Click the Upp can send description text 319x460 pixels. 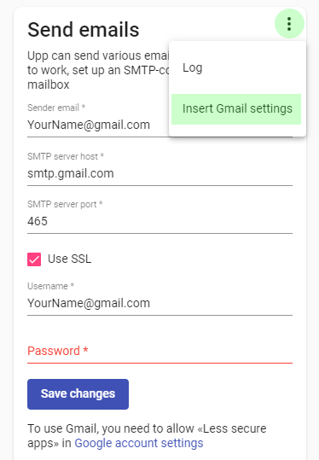click(98, 70)
